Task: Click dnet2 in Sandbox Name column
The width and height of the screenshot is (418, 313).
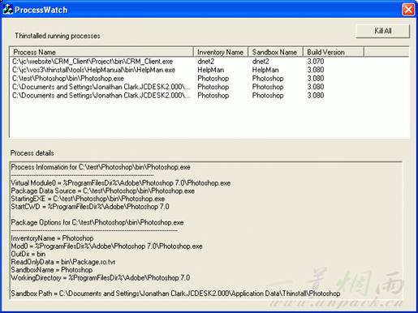Action: coord(261,62)
